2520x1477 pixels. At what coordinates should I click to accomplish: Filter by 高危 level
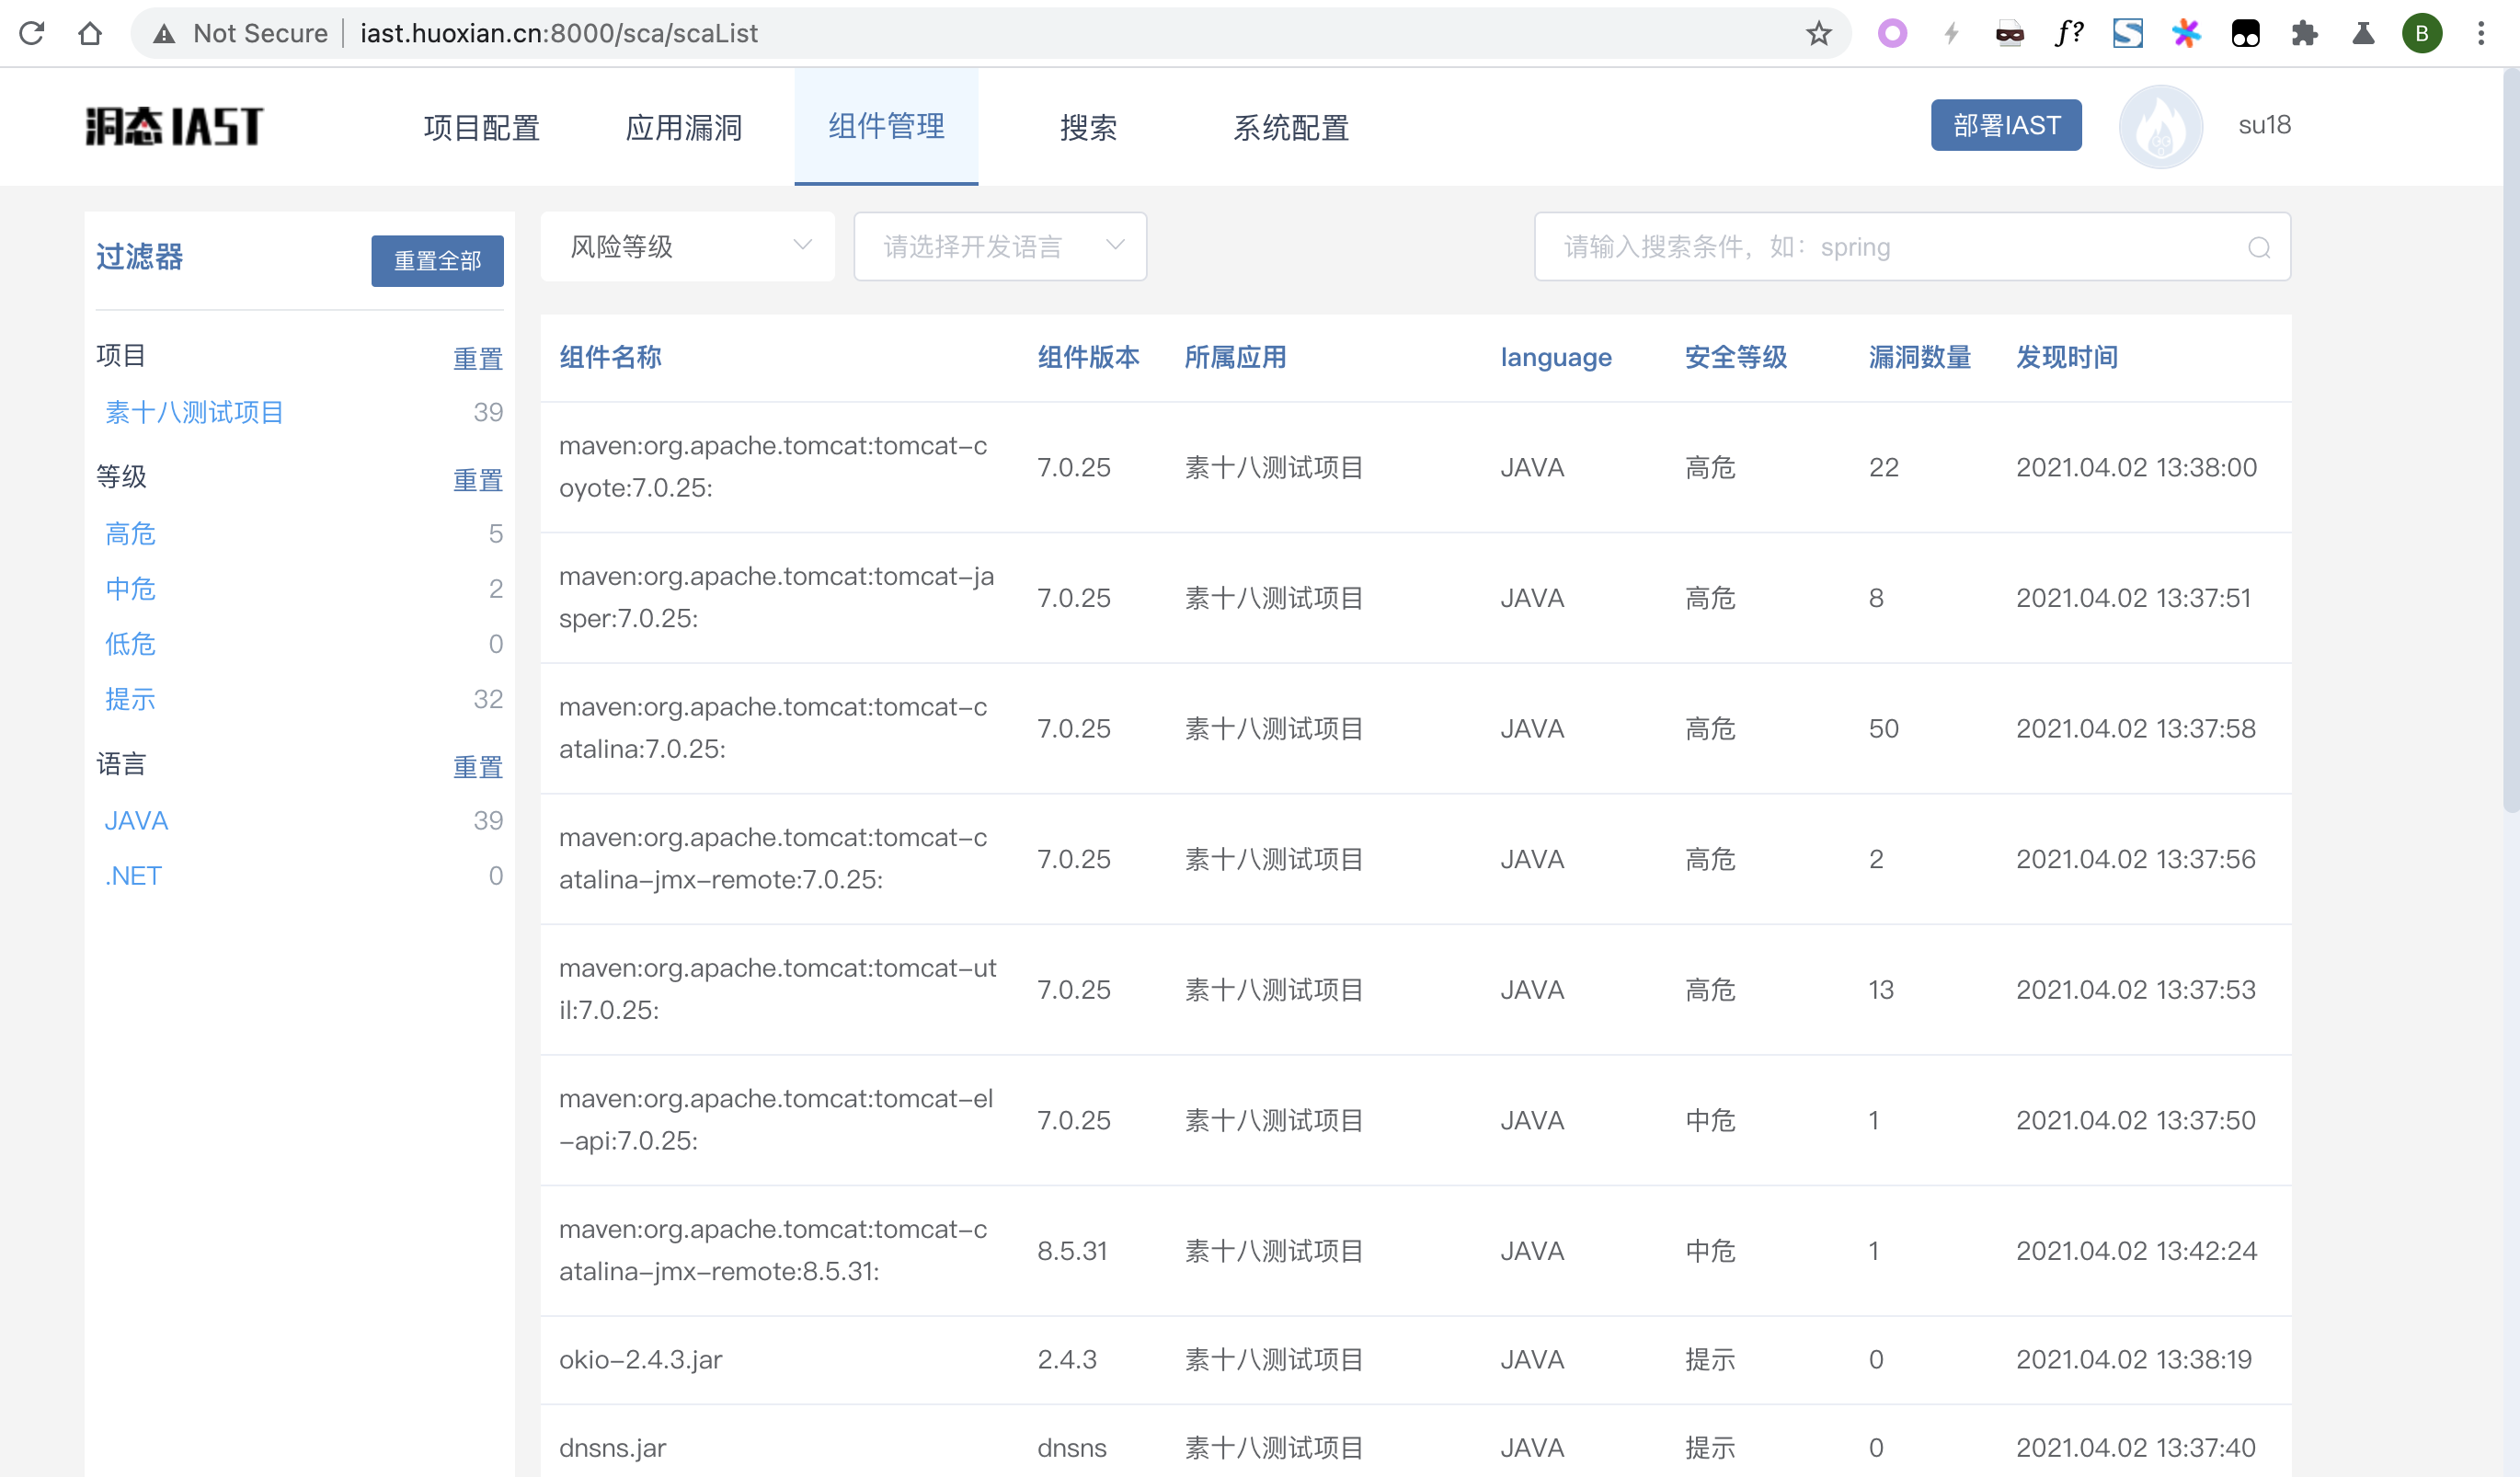point(131,533)
